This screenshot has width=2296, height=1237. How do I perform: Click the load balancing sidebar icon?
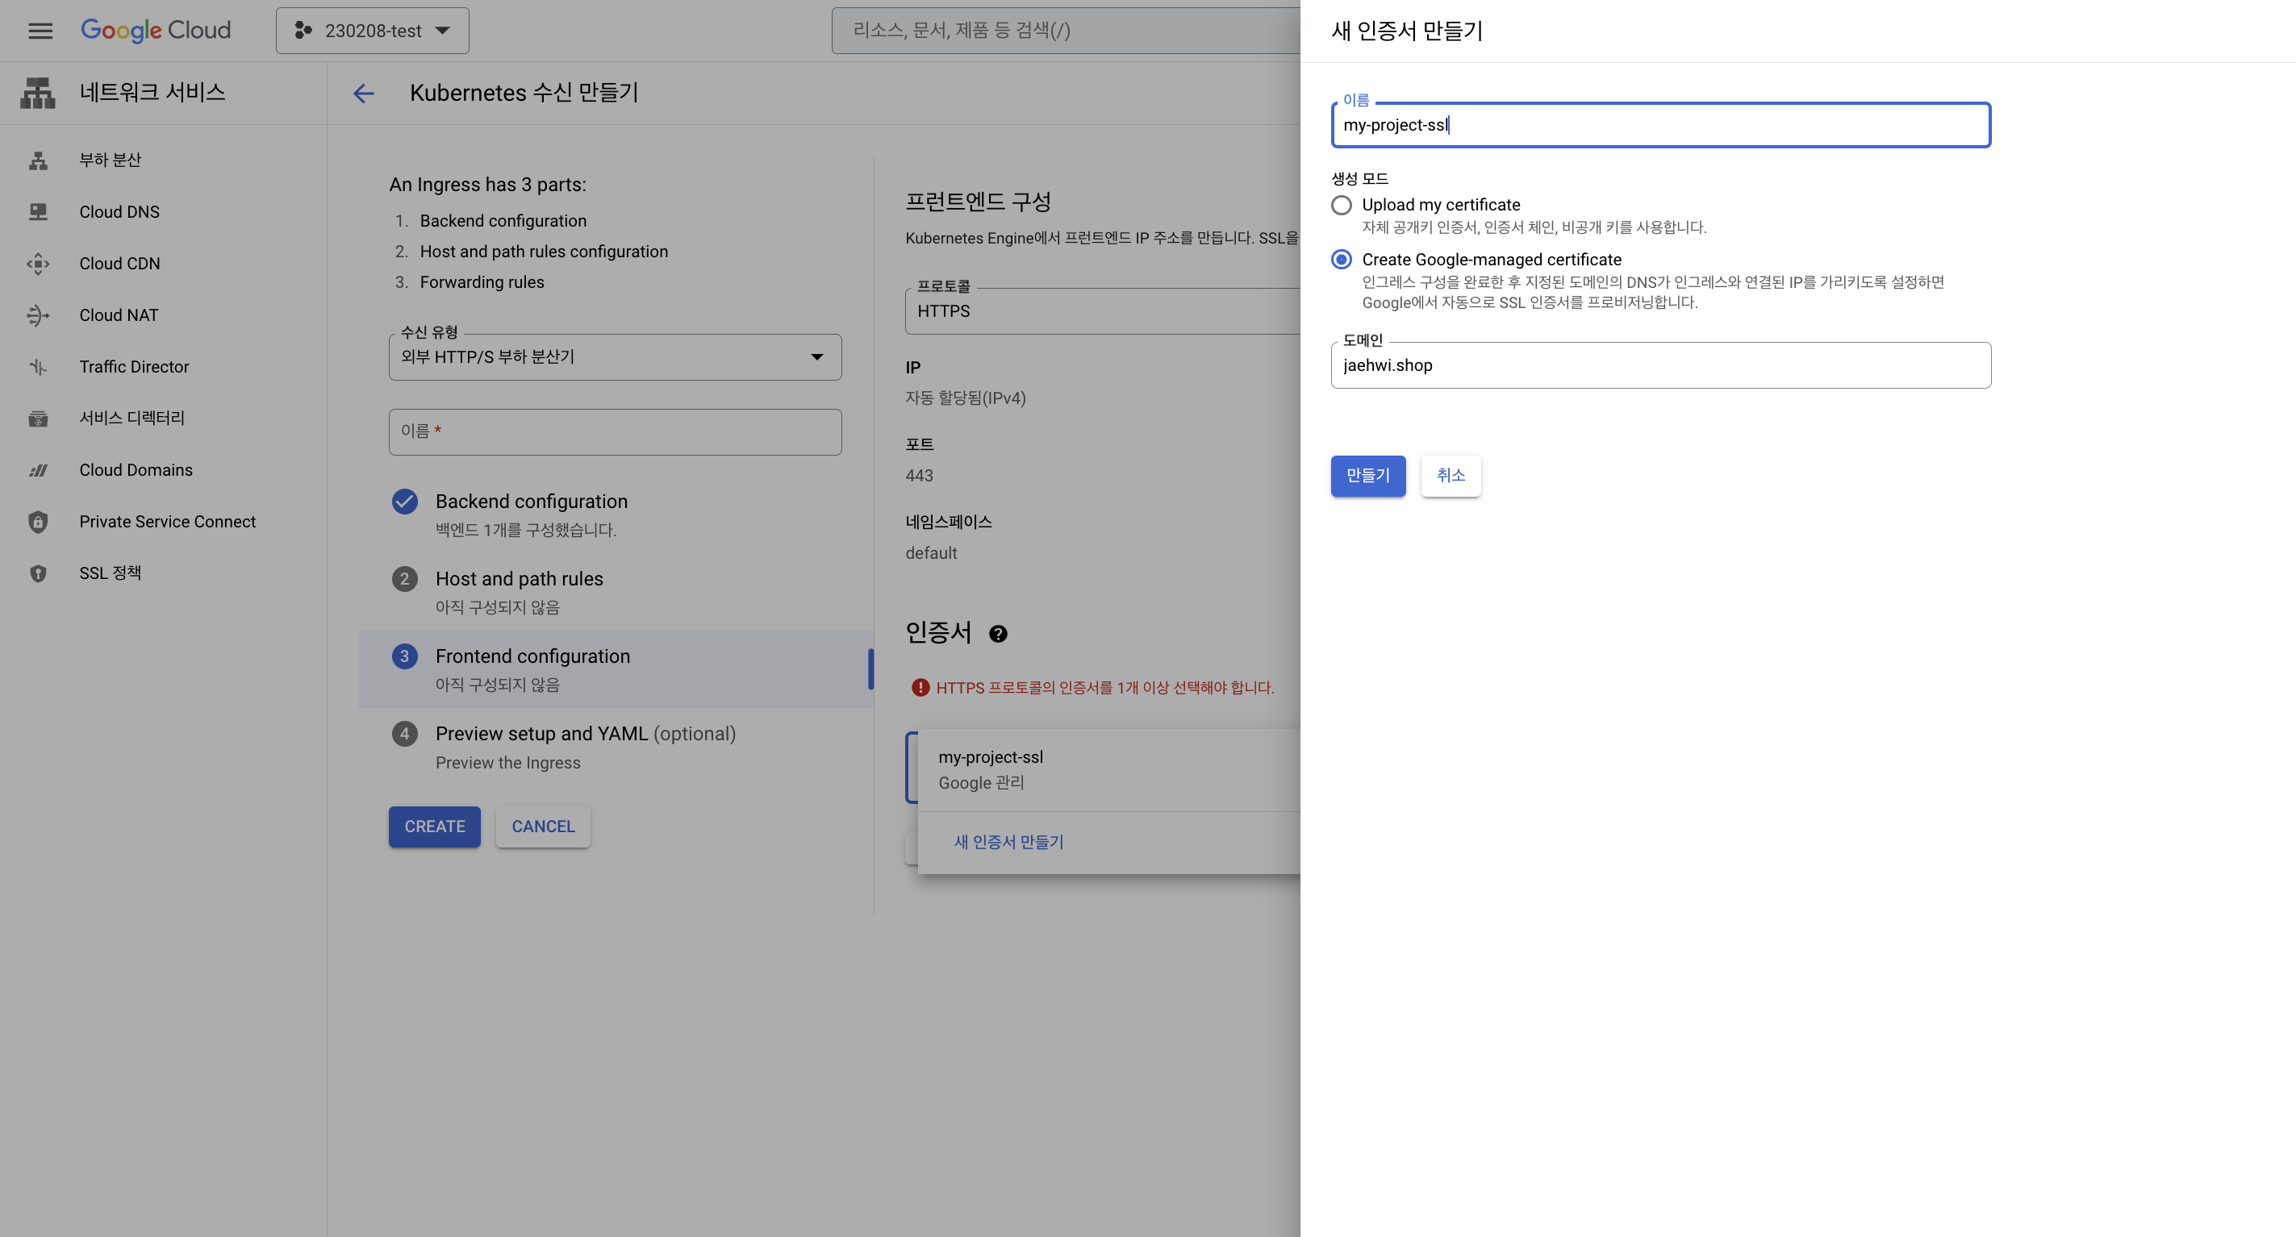point(37,160)
